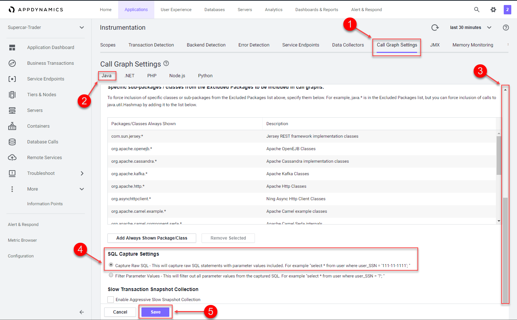Expand the Troubleshoot submenu chevron

click(82, 173)
